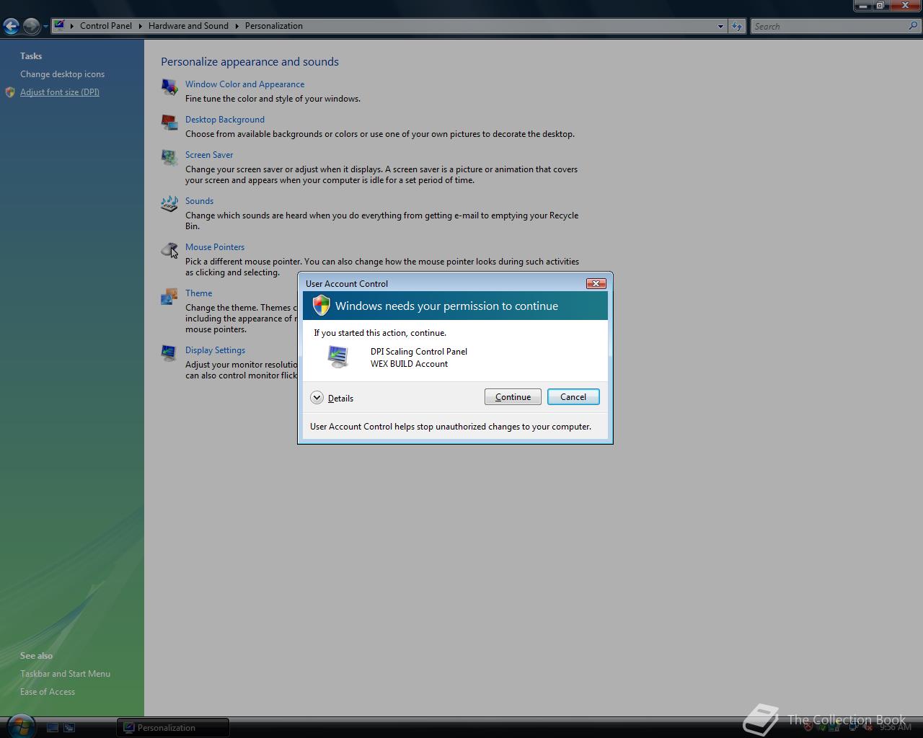Click the 'See also' heading in the sidebar
Viewport: 923px width, 738px height.
pos(36,656)
